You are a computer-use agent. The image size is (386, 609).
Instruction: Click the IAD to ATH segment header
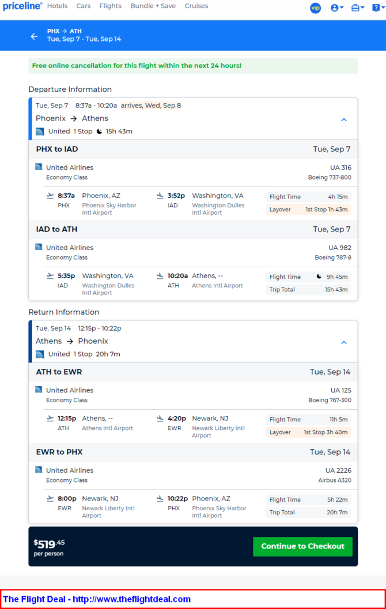pyautogui.click(x=193, y=229)
